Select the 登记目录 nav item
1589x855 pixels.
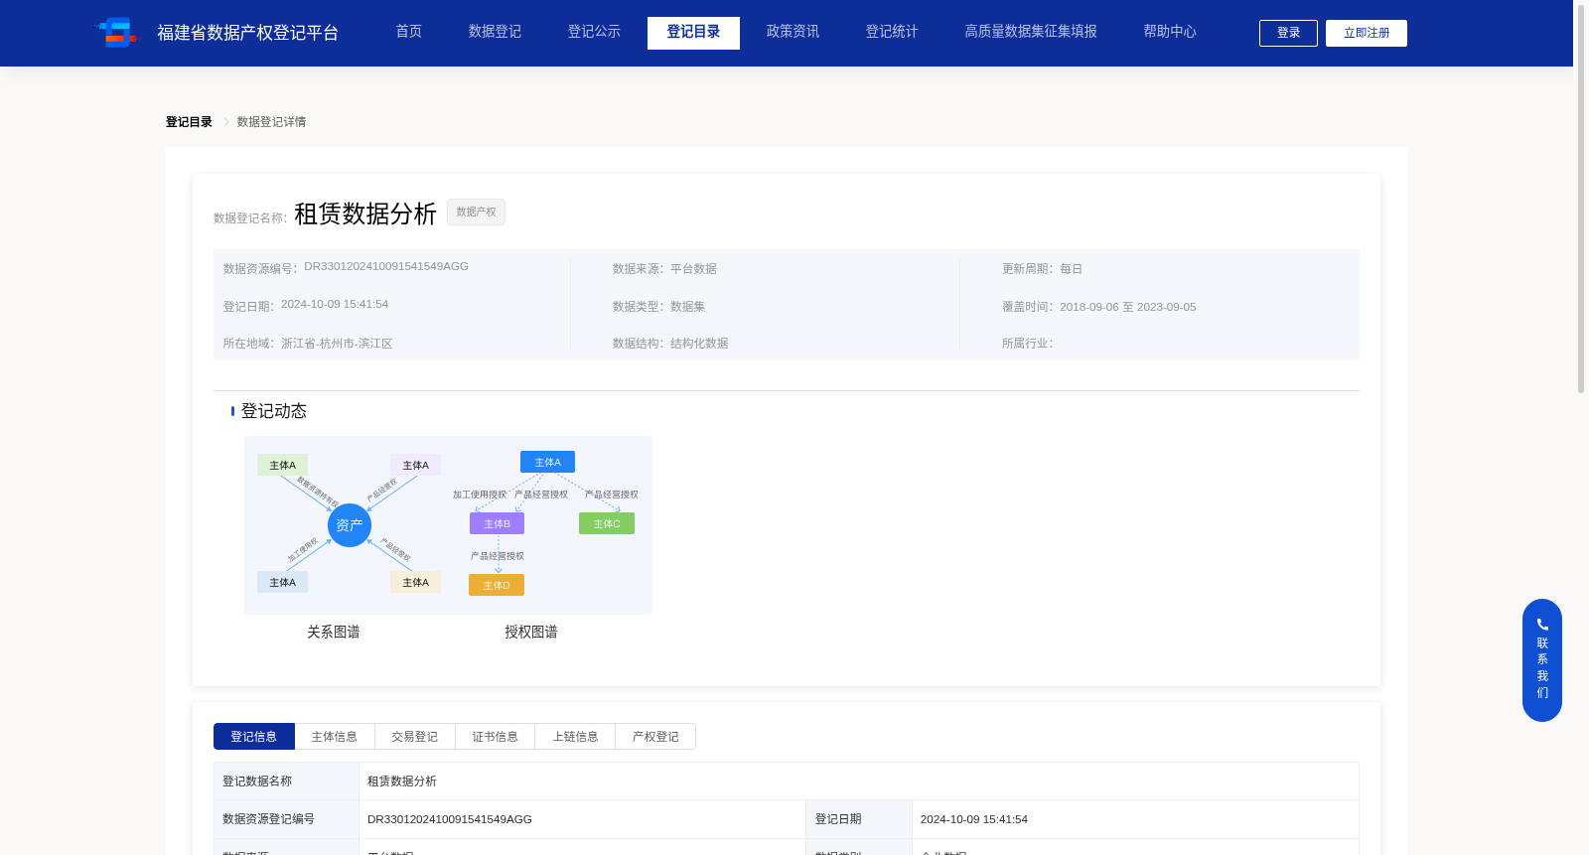tap(693, 33)
